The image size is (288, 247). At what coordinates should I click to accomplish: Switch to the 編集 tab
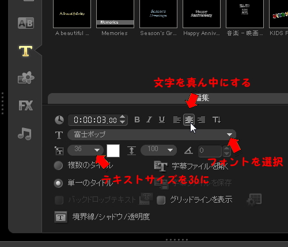(x=203, y=98)
